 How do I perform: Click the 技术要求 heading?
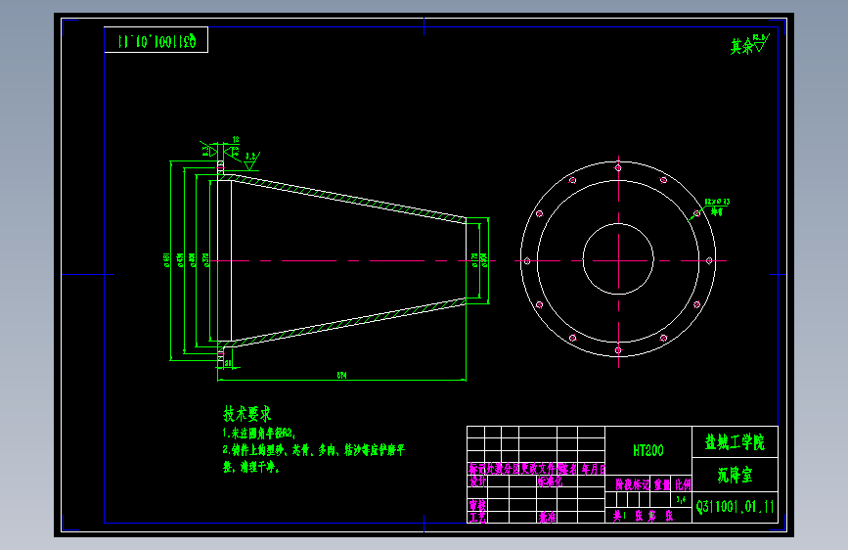[x=246, y=414]
